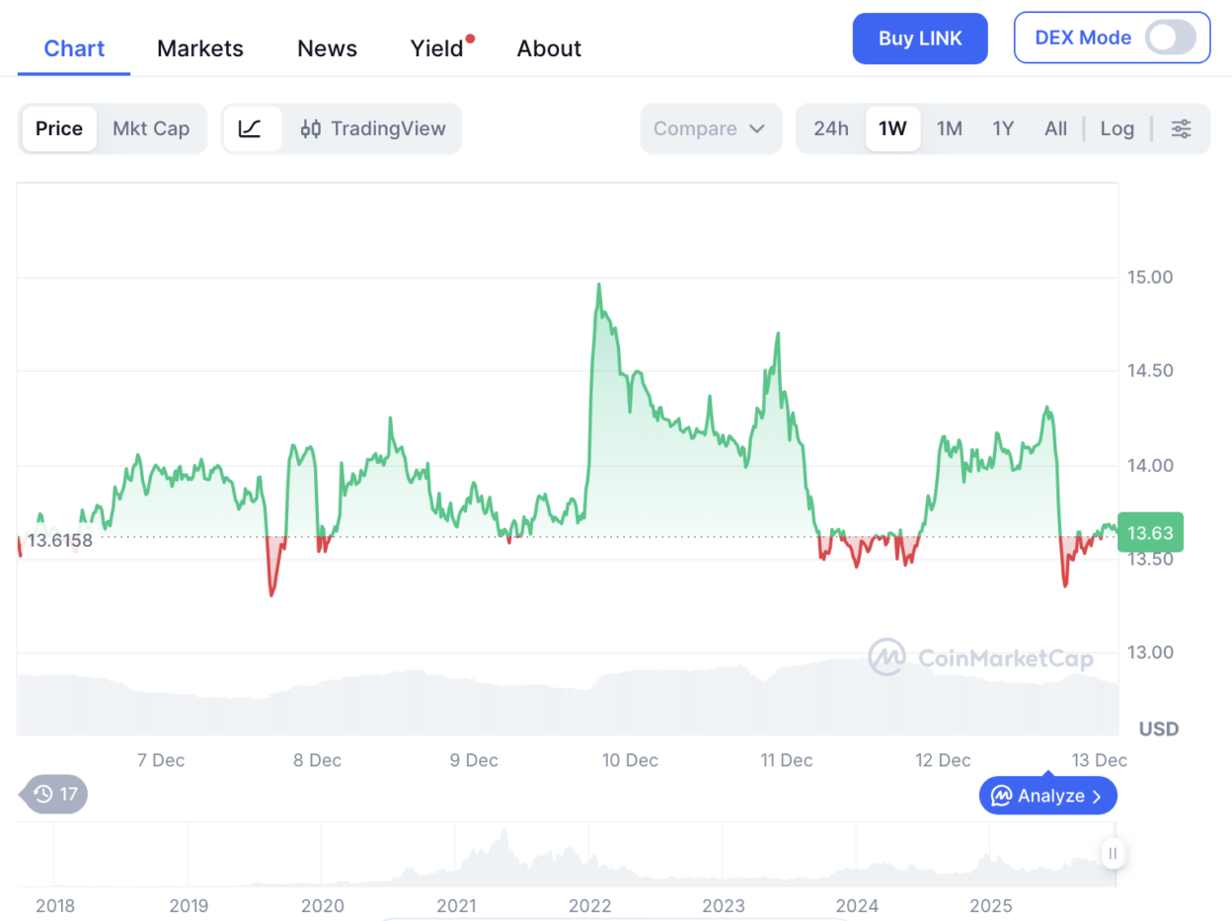The height and width of the screenshot is (921, 1232).
Task: Open the About tab
Action: [x=549, y=48]
